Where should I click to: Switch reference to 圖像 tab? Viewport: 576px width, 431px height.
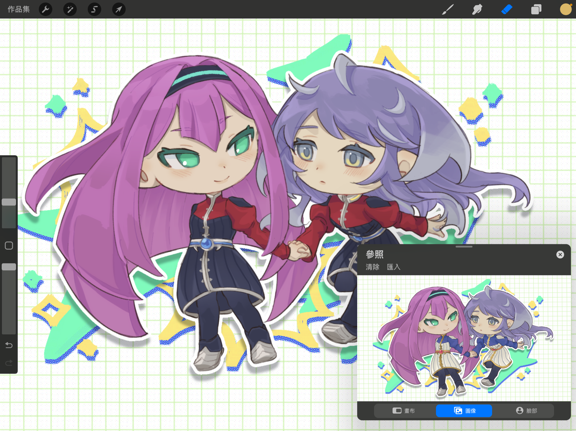pos(464,411)
